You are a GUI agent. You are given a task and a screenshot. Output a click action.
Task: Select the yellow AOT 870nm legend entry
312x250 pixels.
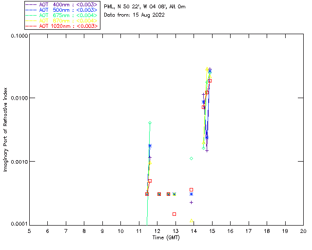coord(62,21)
